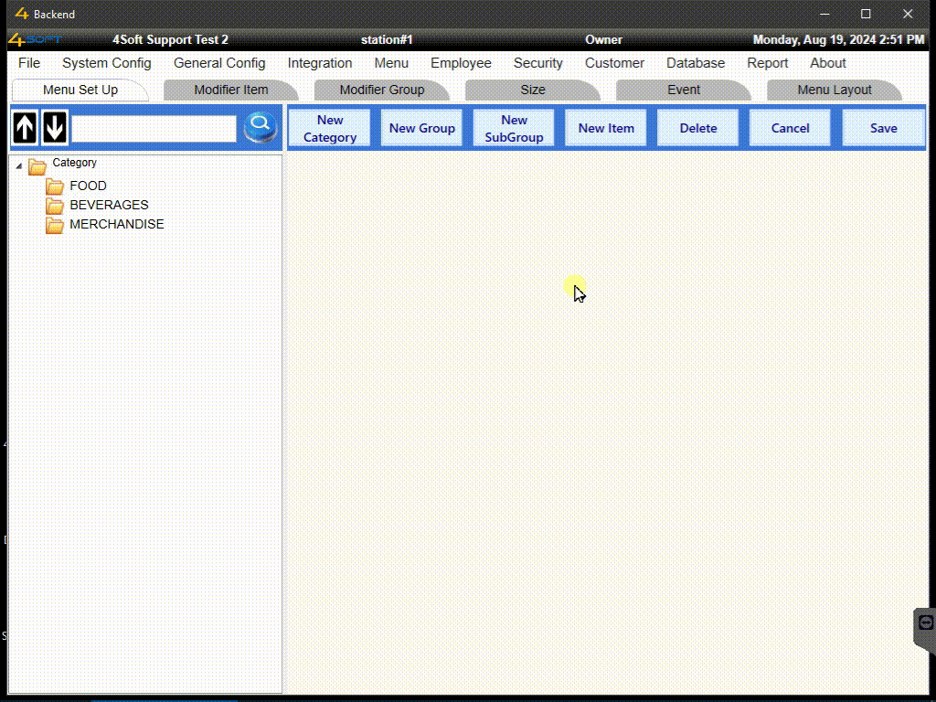Open the Employee menu
Screen dimensions: 936x702
coord(461,63)
